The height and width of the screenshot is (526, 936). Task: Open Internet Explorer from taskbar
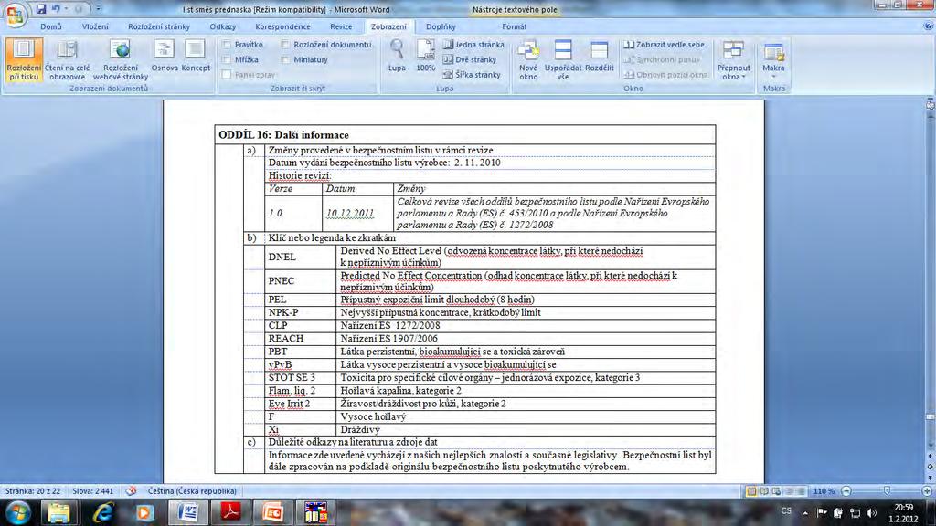102,512
